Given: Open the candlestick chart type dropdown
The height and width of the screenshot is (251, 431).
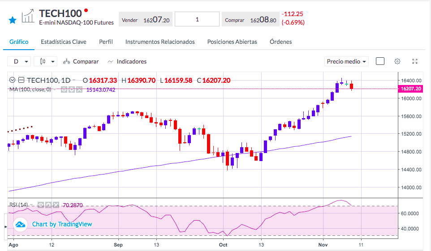Looking at the screenshot, I should pos(45,61).
